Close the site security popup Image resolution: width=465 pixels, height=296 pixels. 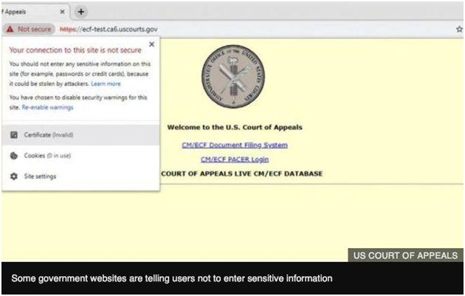click(151, 44)
